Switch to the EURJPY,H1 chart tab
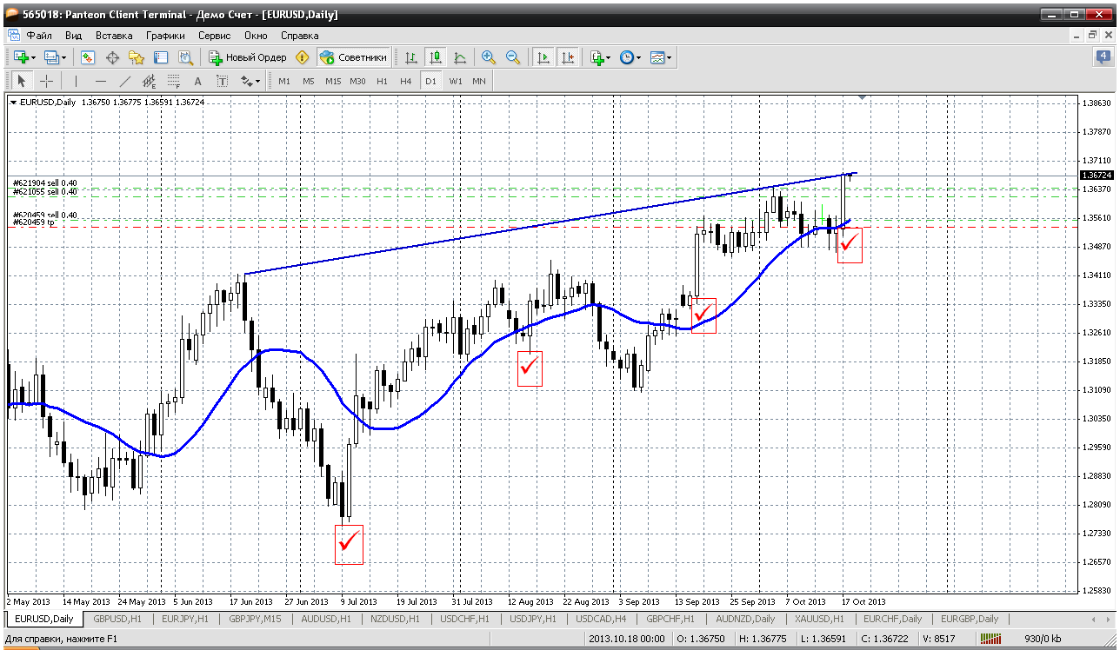Image resolution: width=1120 pixels, height=650 pixels. click(185, 620)
